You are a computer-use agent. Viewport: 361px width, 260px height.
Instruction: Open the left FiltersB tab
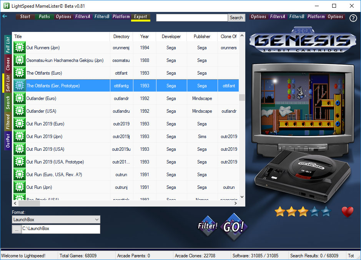click(102, 17)
